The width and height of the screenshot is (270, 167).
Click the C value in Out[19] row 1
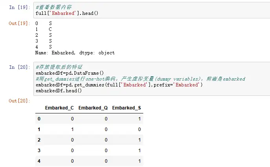[x=50, y=29]
